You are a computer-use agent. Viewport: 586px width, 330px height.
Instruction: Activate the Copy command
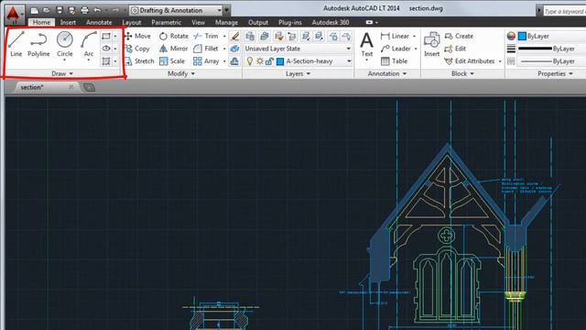137,49
